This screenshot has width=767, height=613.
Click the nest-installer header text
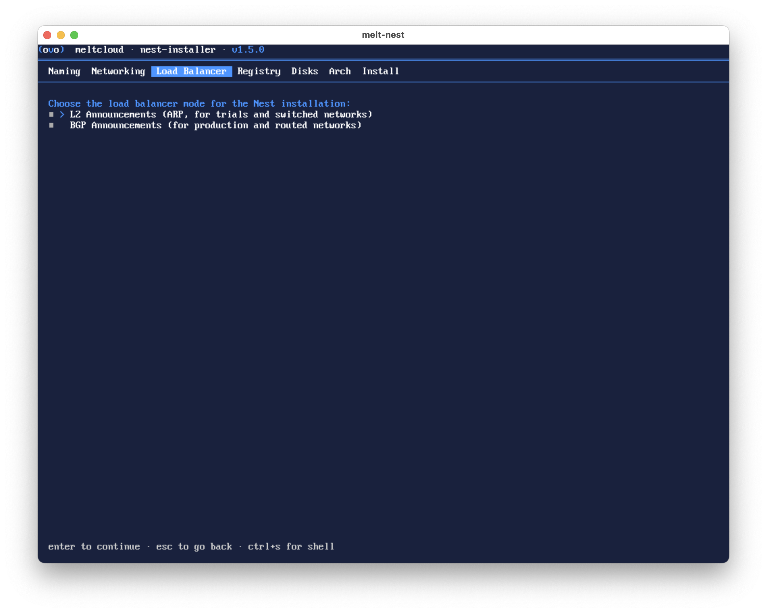(x=178, y=50)
